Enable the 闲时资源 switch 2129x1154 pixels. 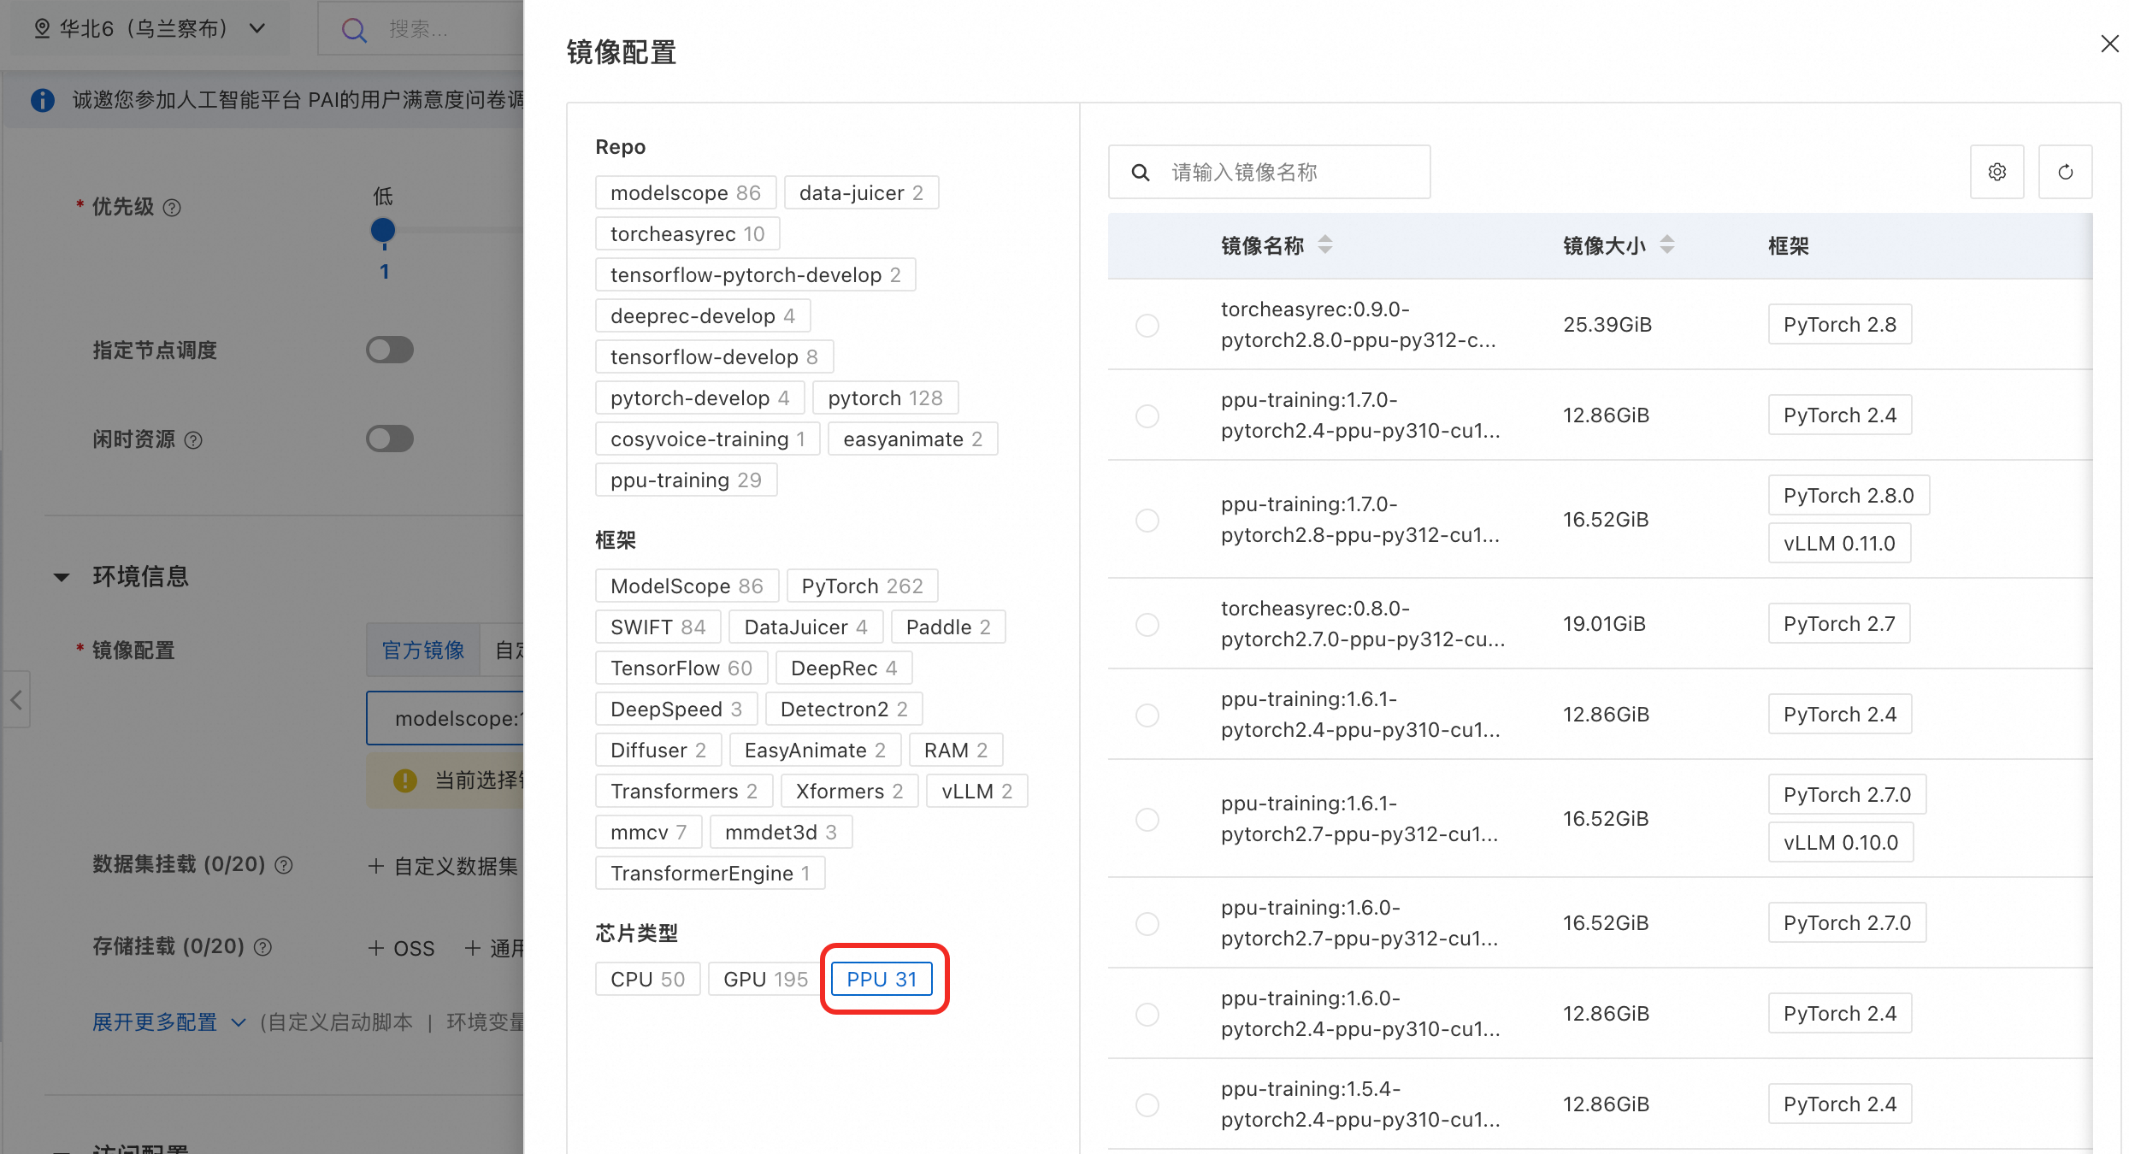tap(390, 439)
